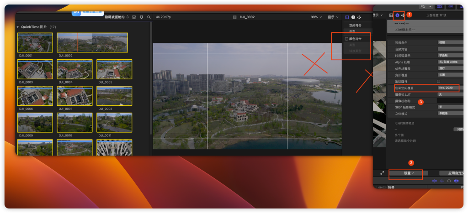This screenshot has width=468, height=213.
Task: Click the 4K 29.97p format label
Action: (163, 17)
